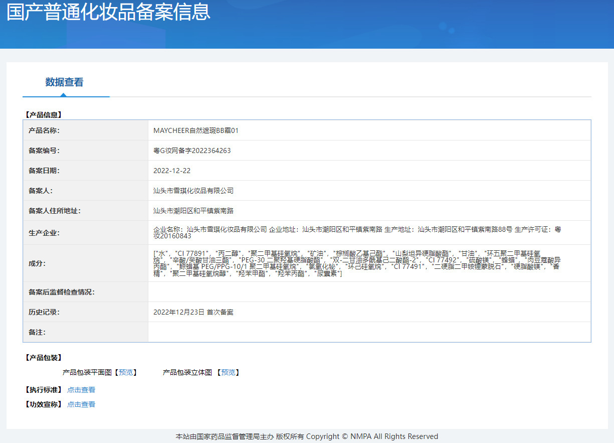Click the 备注 row label
This screenshot has width=614, height=443.
37,332
